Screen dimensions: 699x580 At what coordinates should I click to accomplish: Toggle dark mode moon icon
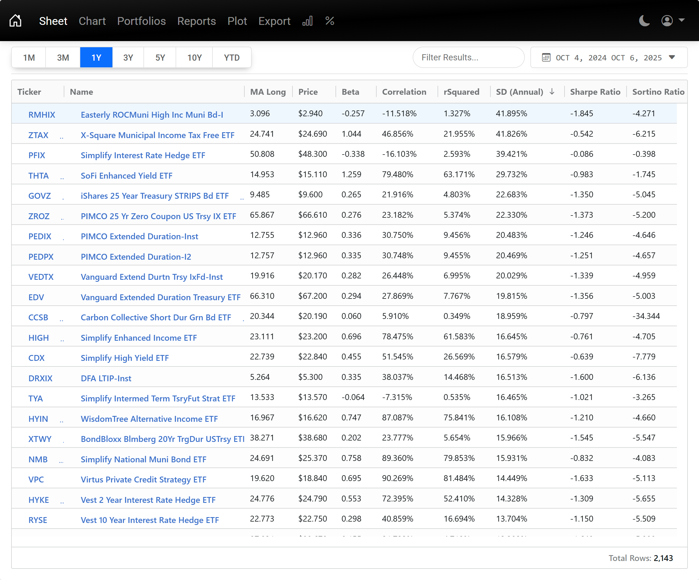(x=644, y=21)
